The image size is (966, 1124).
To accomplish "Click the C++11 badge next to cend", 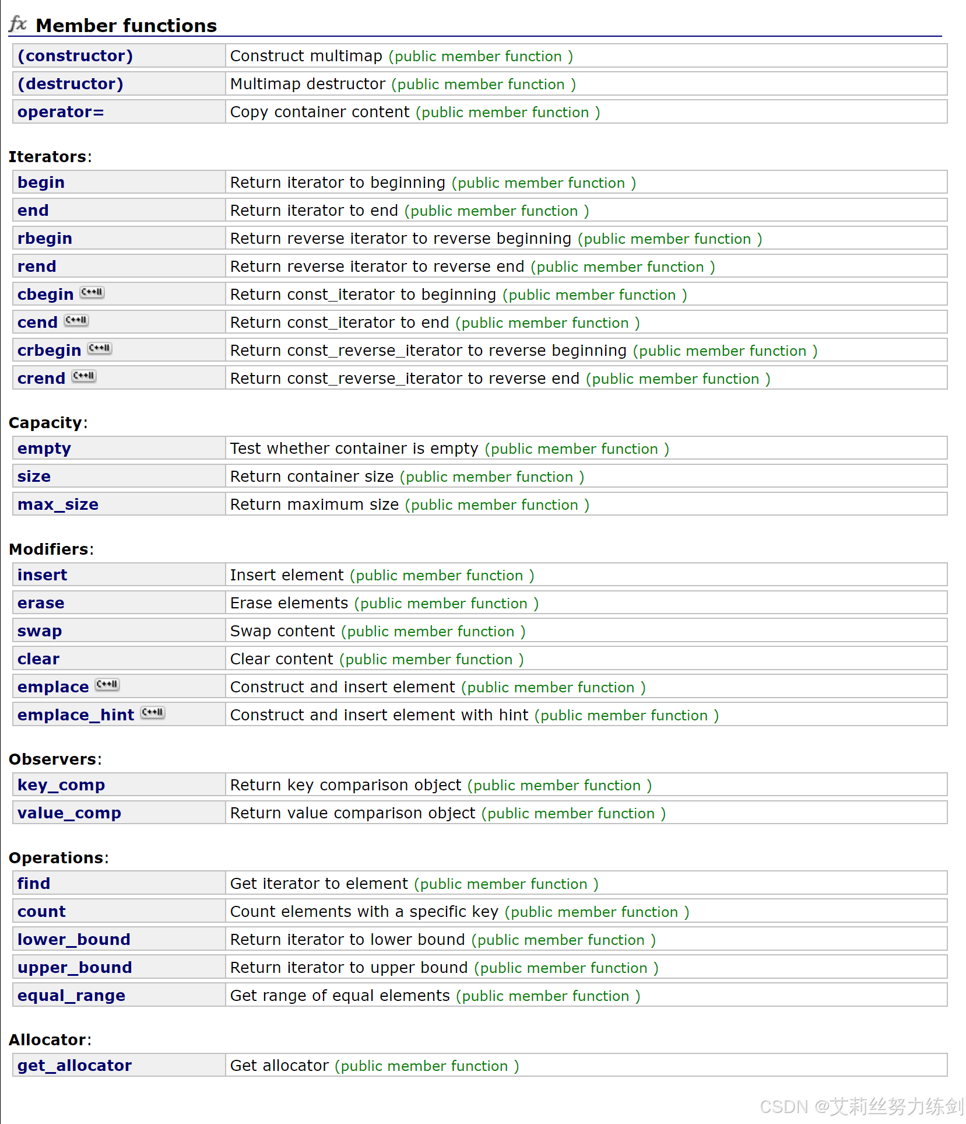I will click(x=76, y=320).
